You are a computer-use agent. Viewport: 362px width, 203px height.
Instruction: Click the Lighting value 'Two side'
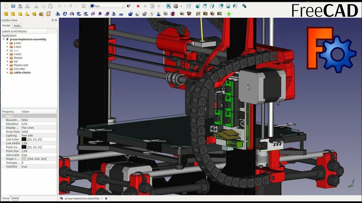(x=27, y=136)
